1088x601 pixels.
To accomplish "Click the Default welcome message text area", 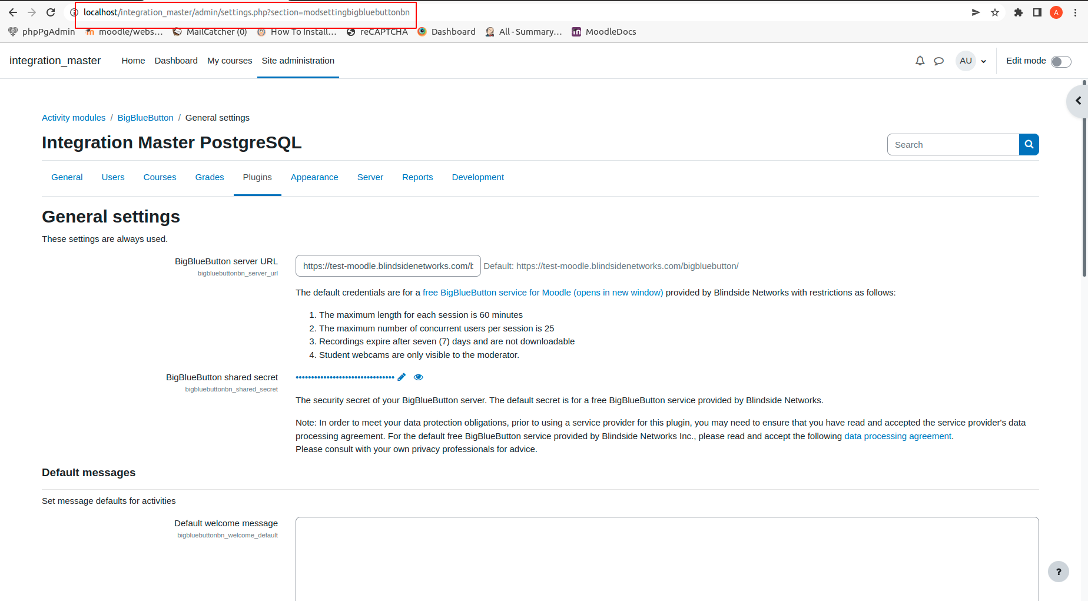I will [x=667, y=559].
